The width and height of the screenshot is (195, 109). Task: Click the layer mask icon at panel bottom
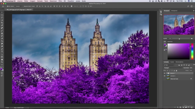click(180, 107)
